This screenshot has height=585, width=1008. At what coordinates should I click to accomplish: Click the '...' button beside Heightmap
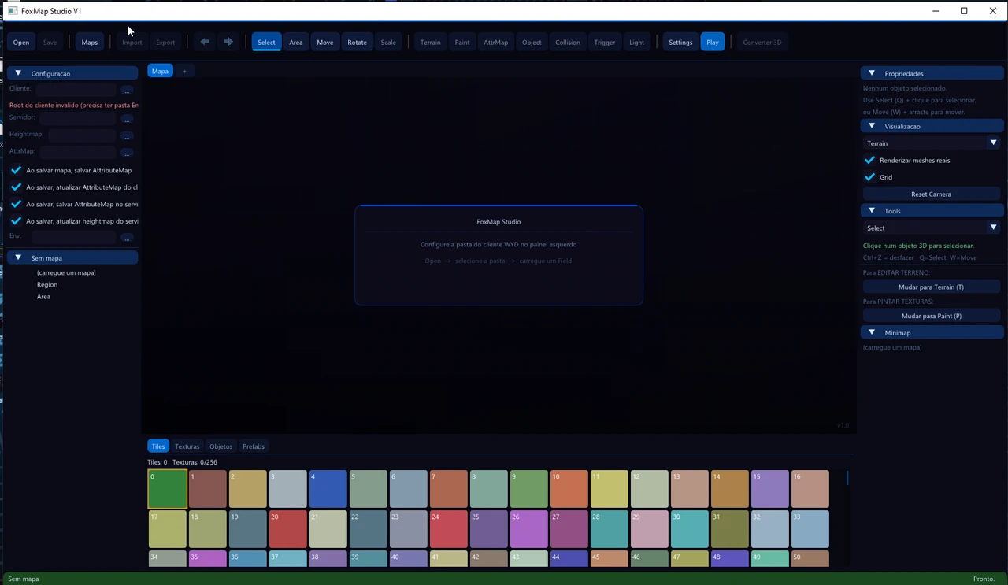tap(127, 135)
